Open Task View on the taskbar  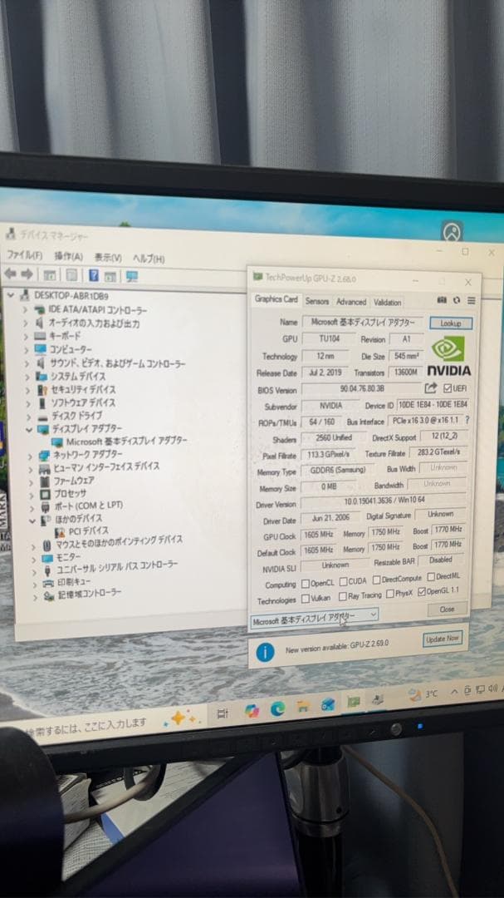coord(223,713)
